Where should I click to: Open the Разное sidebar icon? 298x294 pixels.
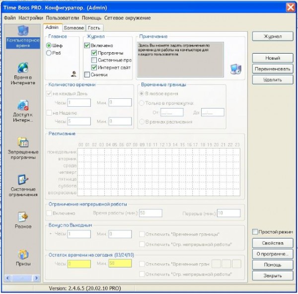pyautogui.click(x=23, y=217)
